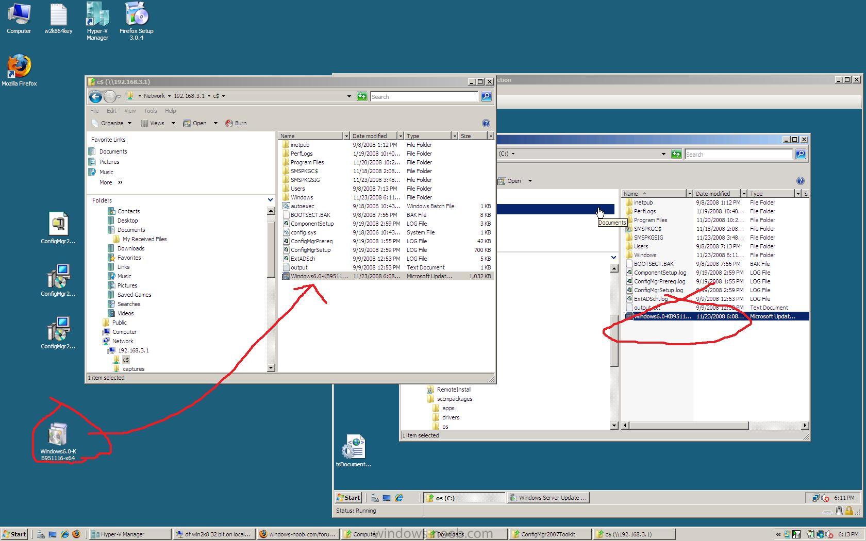The height and width of the screenshot is (541, 866).
Task: Collapse the Folders pane chevron
Action: point(270,200)
